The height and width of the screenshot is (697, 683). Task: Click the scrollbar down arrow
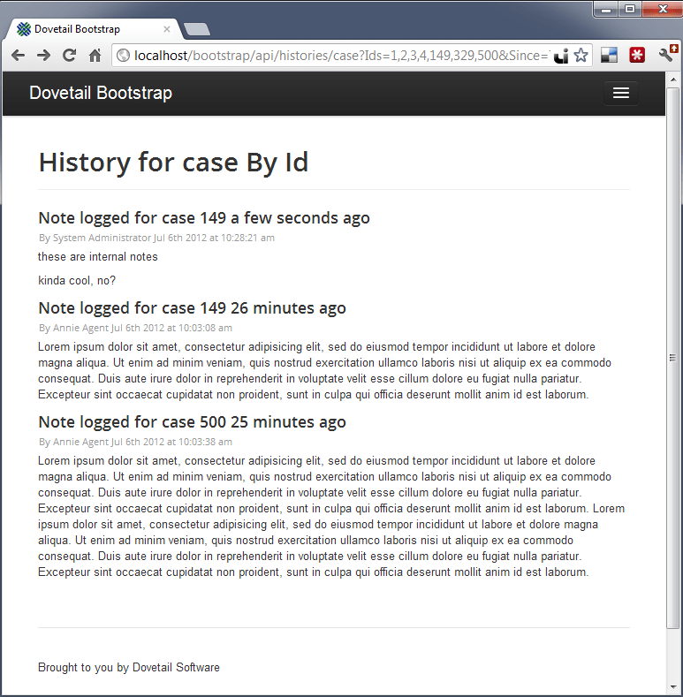pos(673,686)
